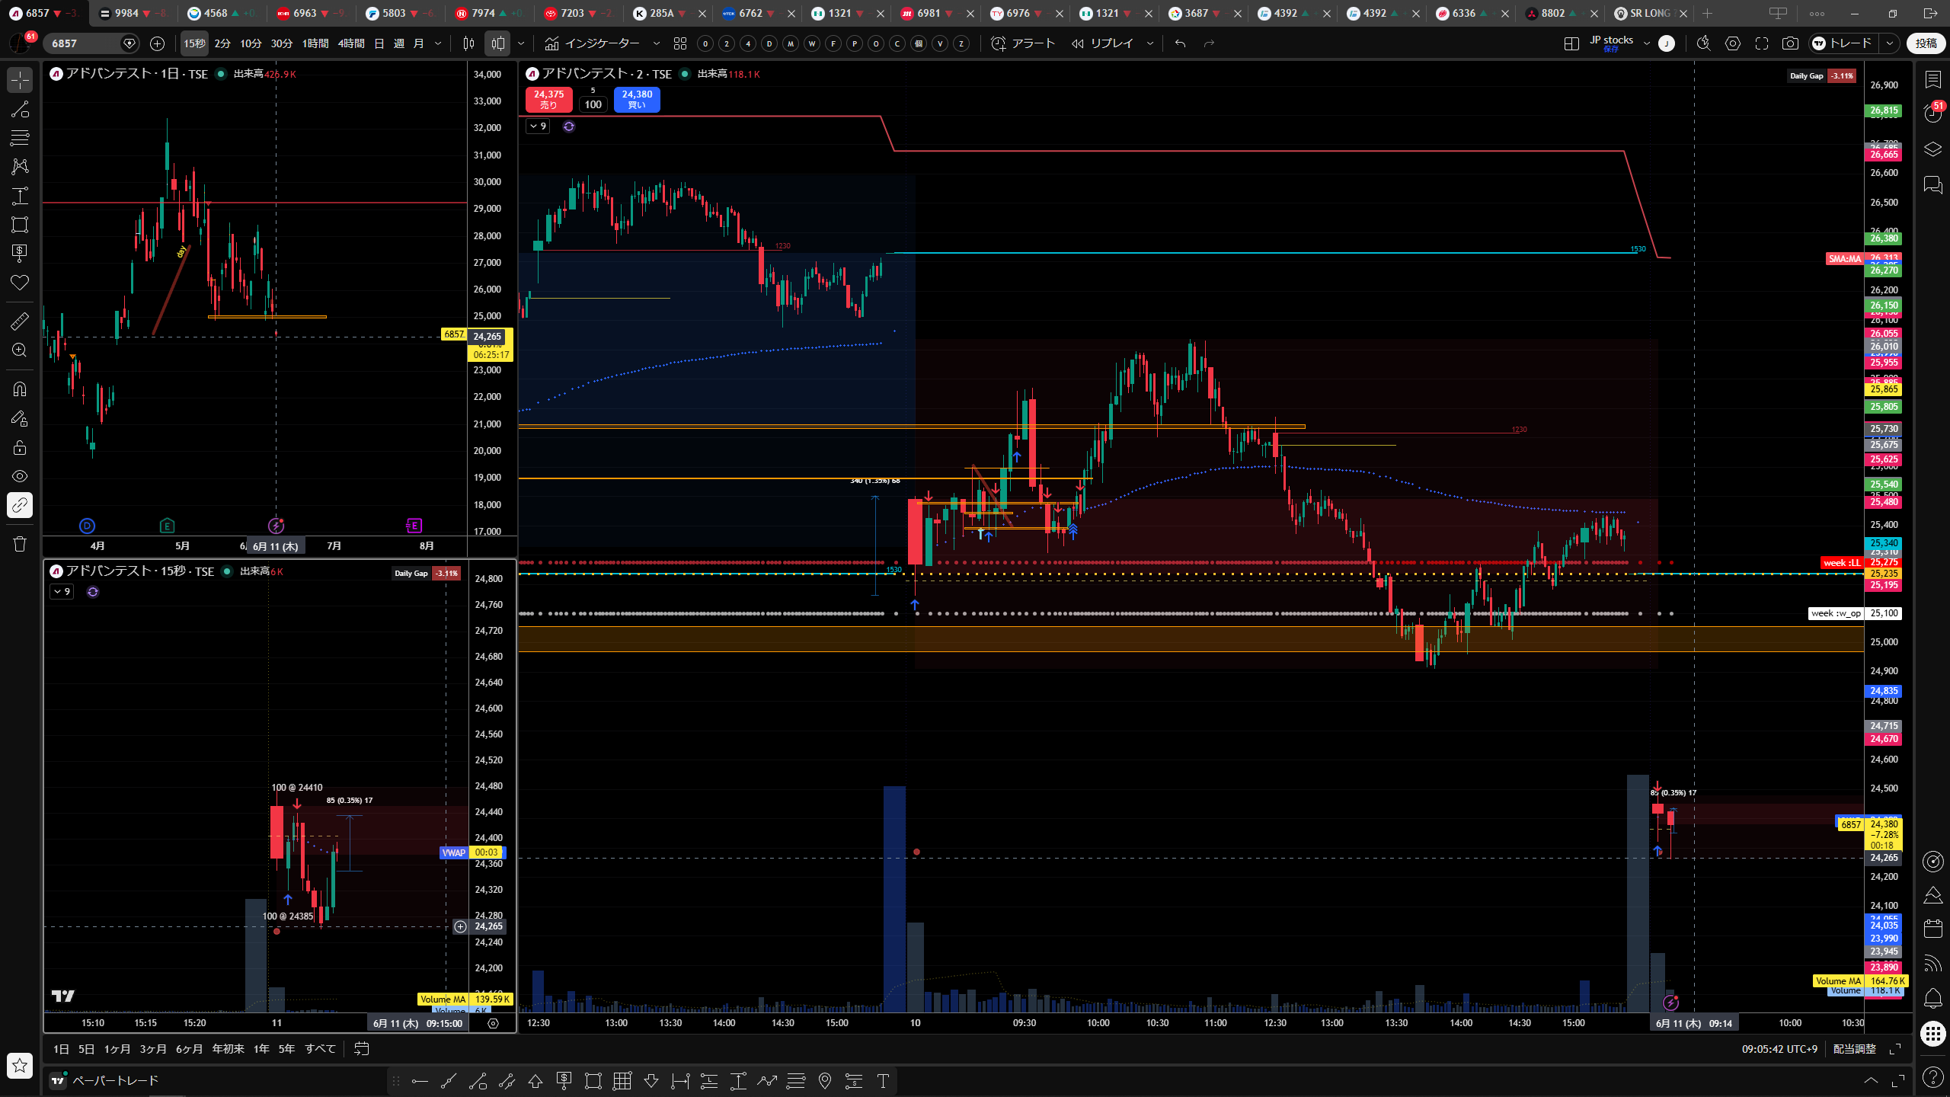Open the JP stocks layout dropdown
The width and height of the screenshot is (1950, 1097).
click(x=1646, y=43)
